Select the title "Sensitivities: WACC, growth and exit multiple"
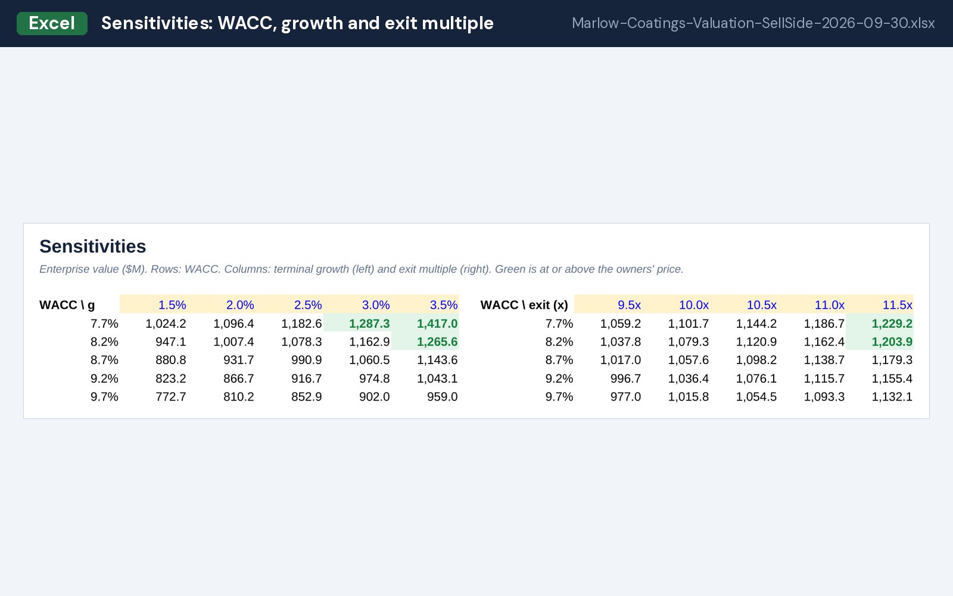 click(297, 23)
